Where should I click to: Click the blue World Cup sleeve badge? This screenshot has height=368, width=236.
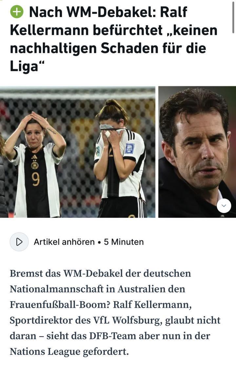pos(129,148)
